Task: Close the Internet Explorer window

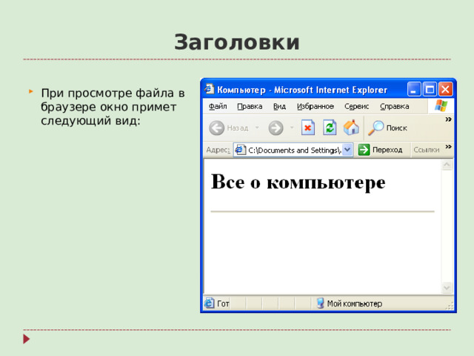Action: pyautogui.click(x=446, y=89)
